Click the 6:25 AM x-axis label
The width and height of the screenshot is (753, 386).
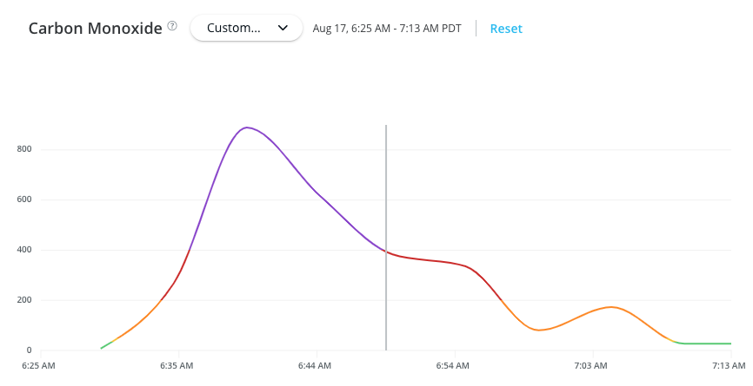point(38,366)
